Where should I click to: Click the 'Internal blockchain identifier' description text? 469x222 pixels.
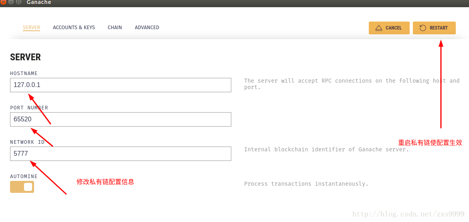coord(326,149)
